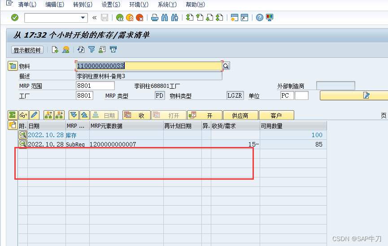Click the green sigma totals icon
The height and width of the screenshot is (246, 388).
coord(13,115)
